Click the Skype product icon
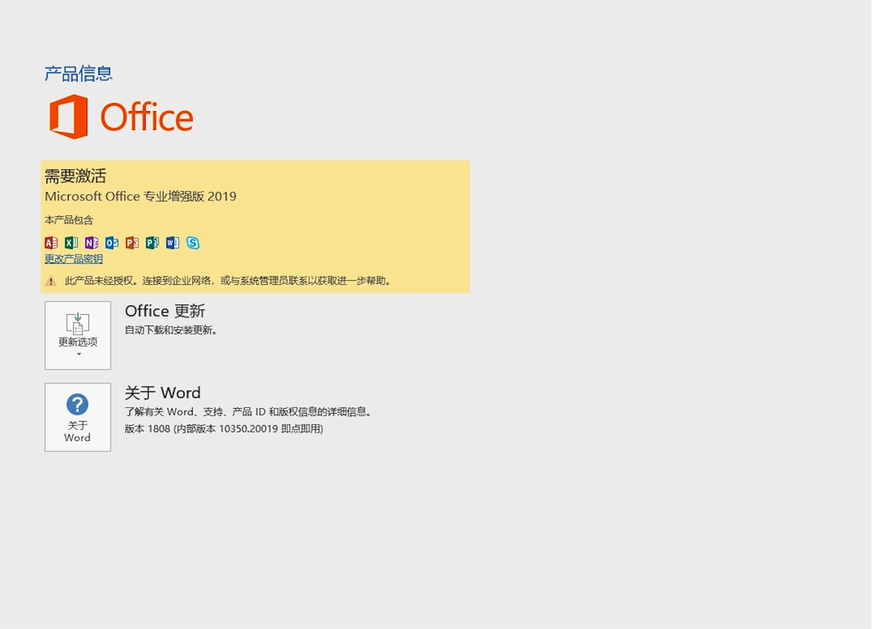 point(193,243)
